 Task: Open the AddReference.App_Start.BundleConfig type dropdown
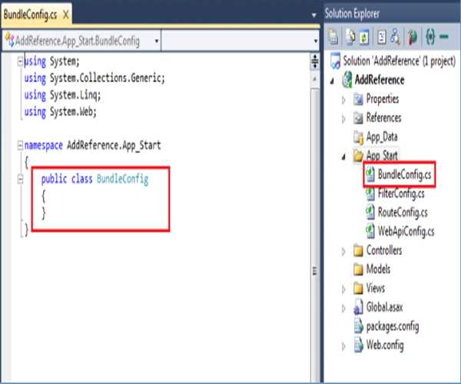tap(157, 41)
